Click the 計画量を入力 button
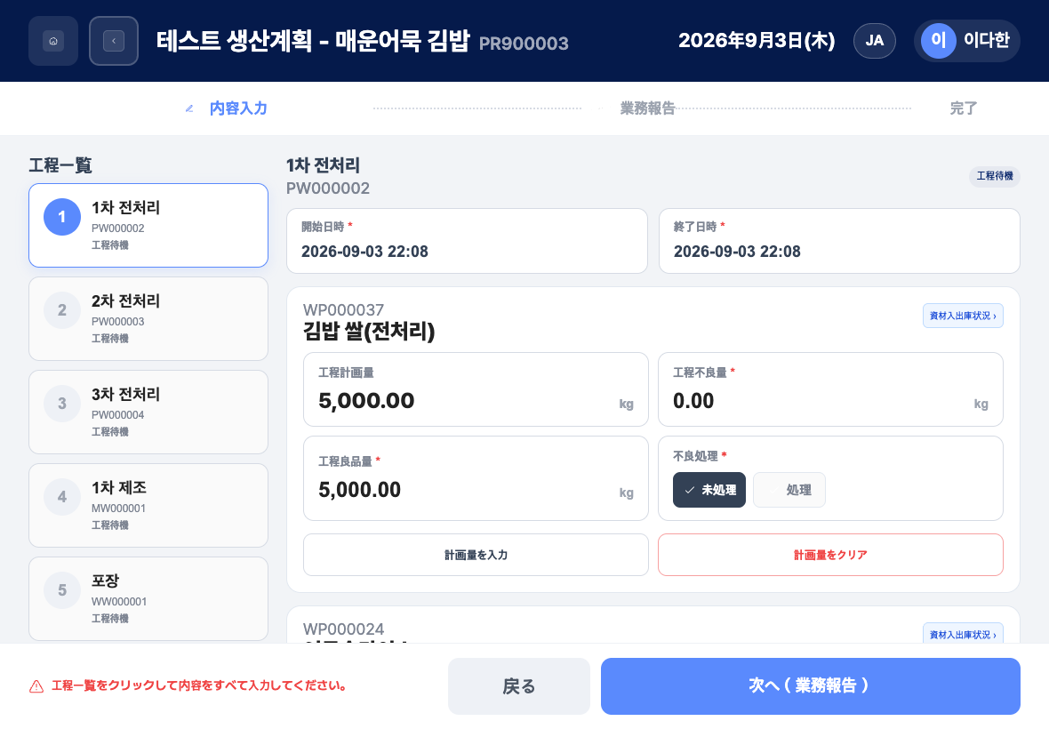 [x=476, y=555]
